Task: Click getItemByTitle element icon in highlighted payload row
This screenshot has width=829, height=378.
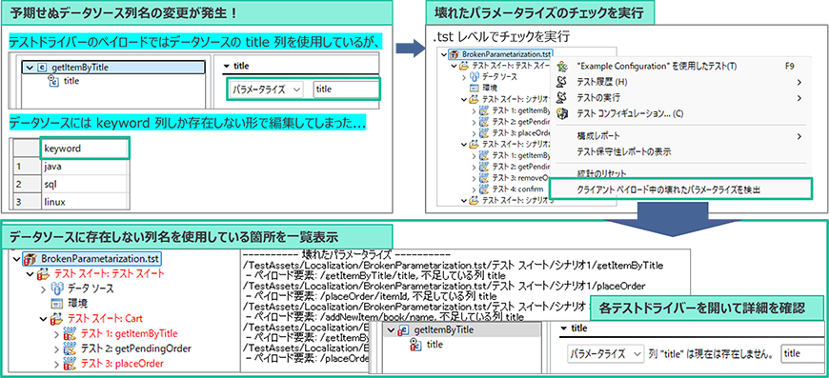Action: click(42, 68)
